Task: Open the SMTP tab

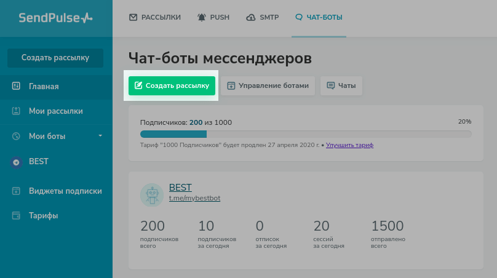Action: click(263, 17)
